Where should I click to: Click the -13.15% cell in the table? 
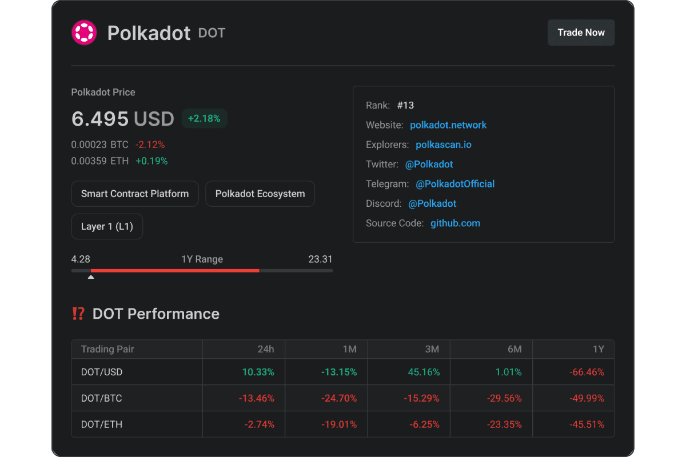pos(338,372)
